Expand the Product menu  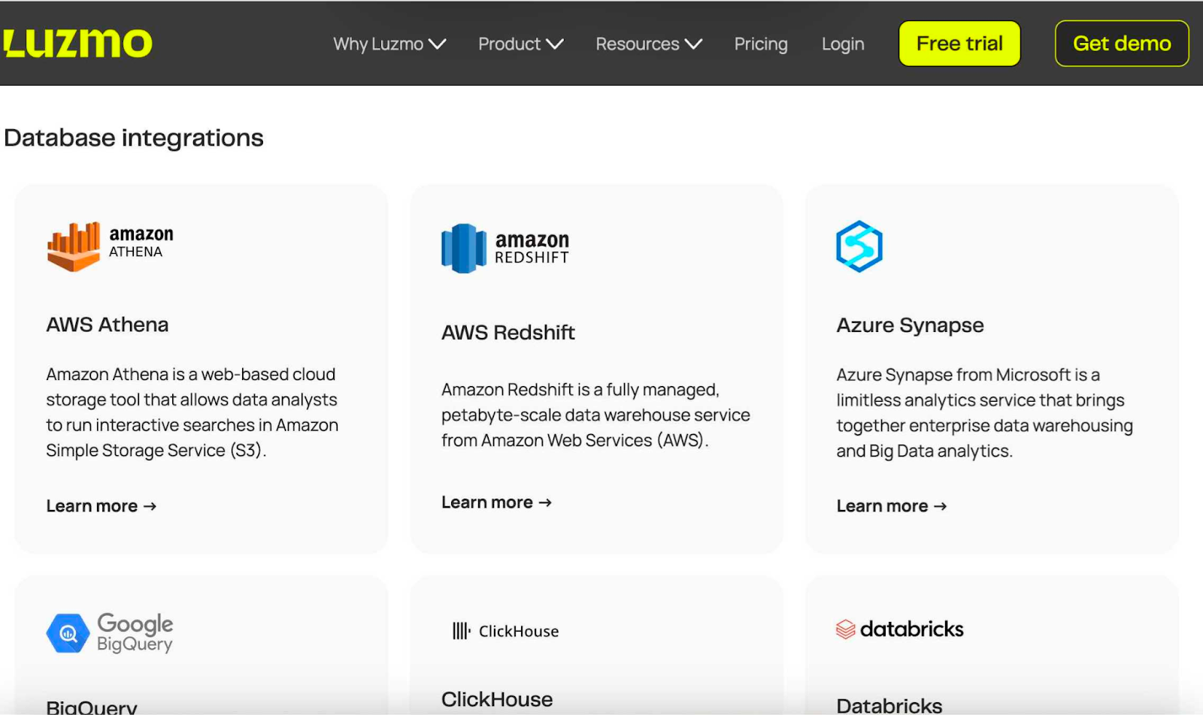pyautogui.click(x=520, y=44)
